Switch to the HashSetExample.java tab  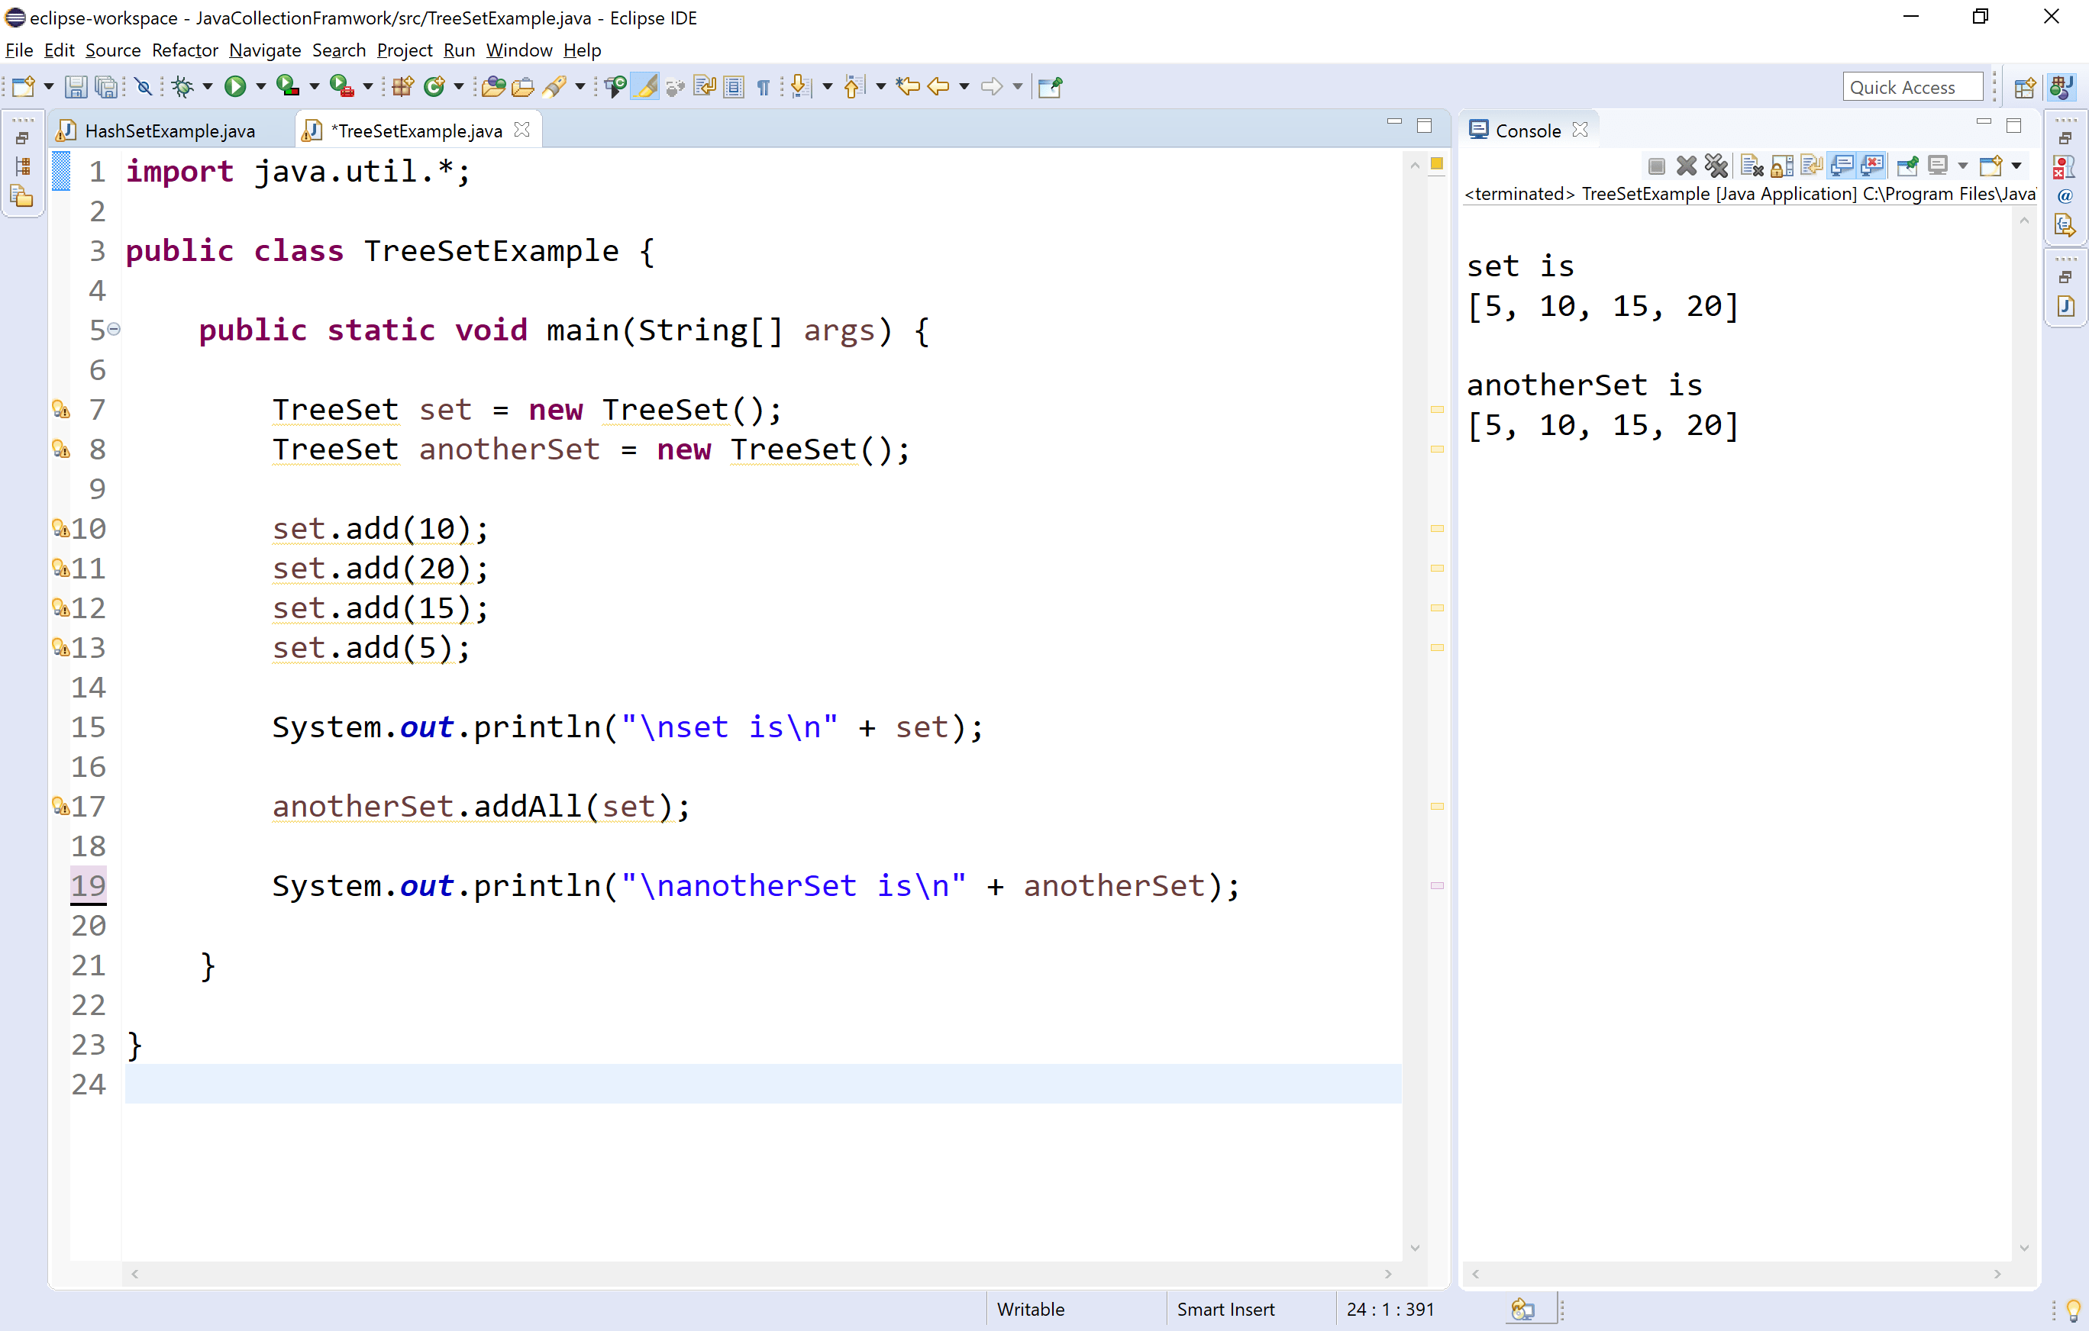pyautogui.click(x=170, y=131)
